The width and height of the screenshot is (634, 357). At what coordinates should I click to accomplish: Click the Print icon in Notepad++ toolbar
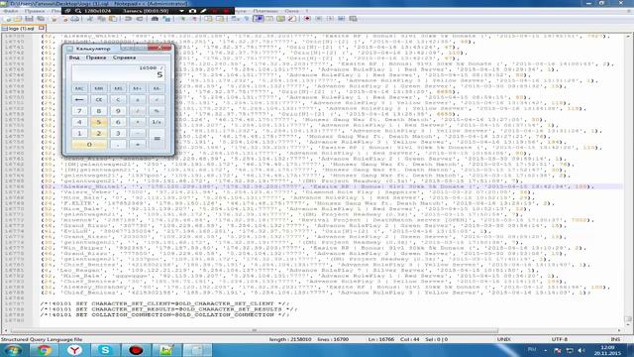click(x=75, y=19)
